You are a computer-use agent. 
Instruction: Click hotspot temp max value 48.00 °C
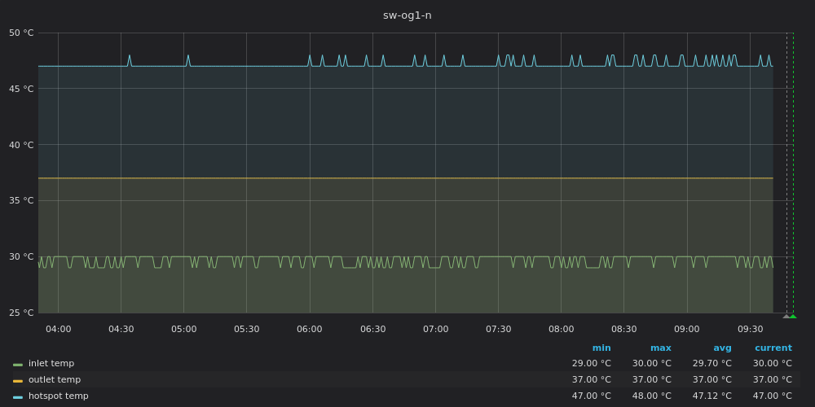pos(651,396)
